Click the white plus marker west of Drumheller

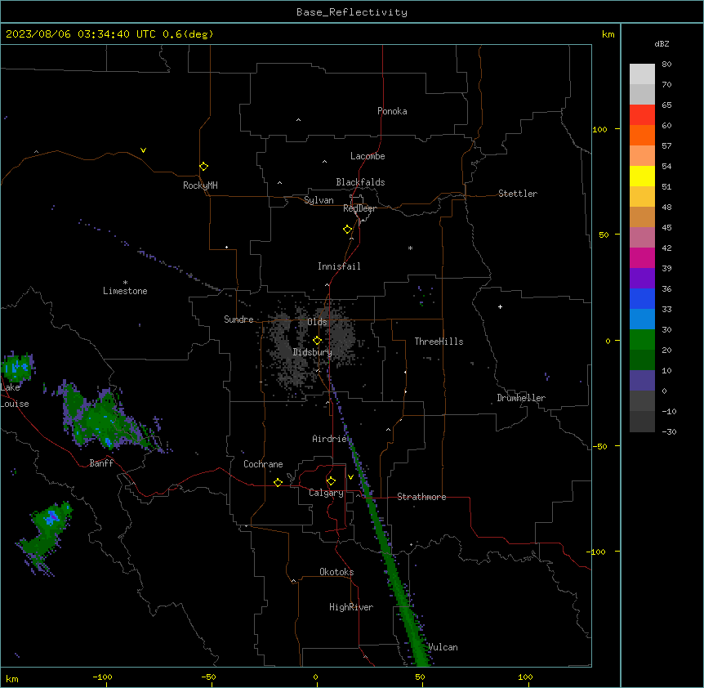(x=500, y=306)
